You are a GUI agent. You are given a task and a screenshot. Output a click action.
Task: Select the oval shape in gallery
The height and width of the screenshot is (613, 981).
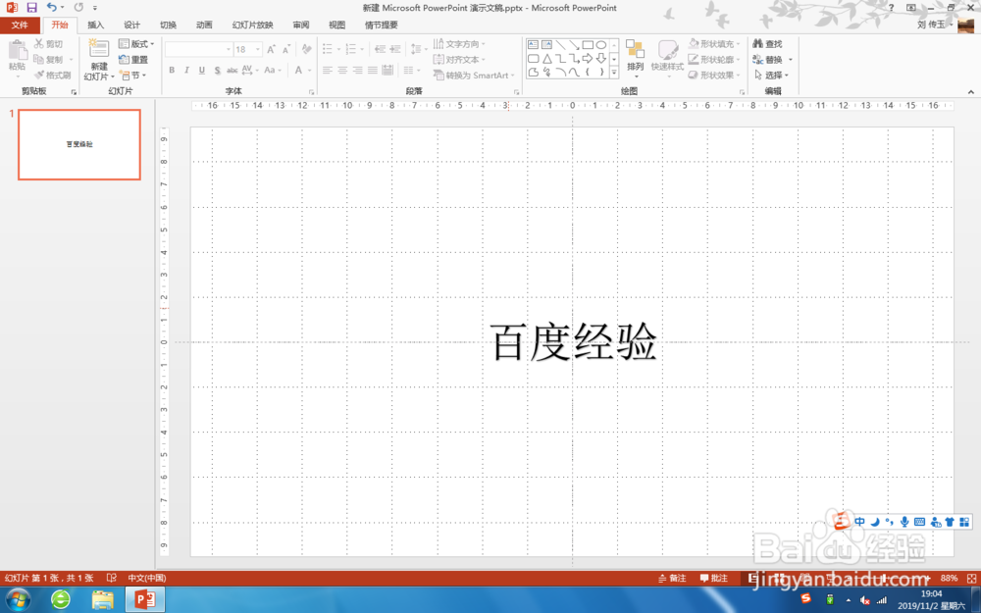tap(600, 44)
